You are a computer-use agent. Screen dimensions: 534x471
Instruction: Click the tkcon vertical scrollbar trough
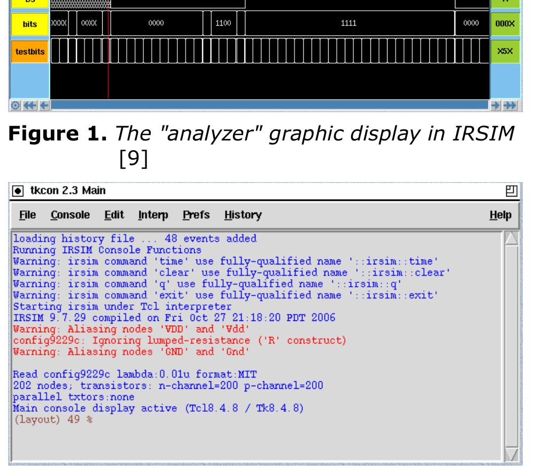pos(512,347)
